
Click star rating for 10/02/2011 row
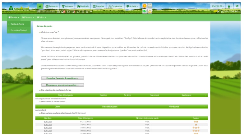pos(196,130)
